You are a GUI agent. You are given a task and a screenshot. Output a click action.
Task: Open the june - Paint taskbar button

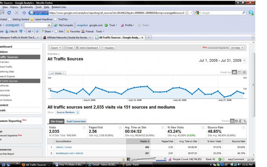pyautogui.click(x=136, y=165)
